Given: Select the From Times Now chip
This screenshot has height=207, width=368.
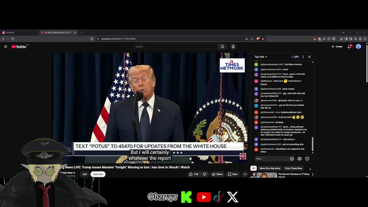Looking at the screenshot, I should [x=294, y=168].
